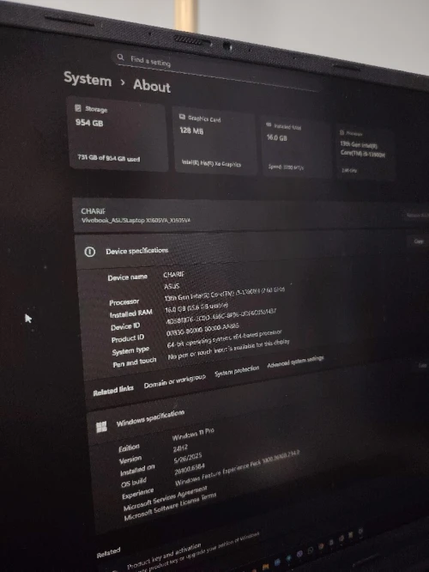Click the Storage card icon

[77, 107]
